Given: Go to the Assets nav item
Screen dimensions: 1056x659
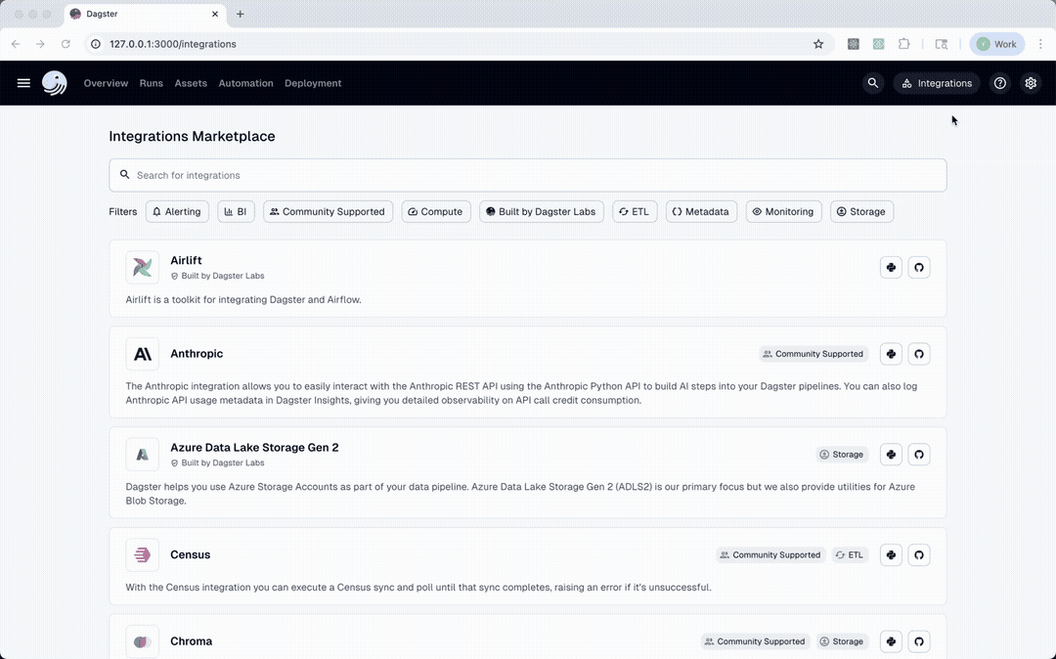Looking at the screenshot, I should (191, 83).
